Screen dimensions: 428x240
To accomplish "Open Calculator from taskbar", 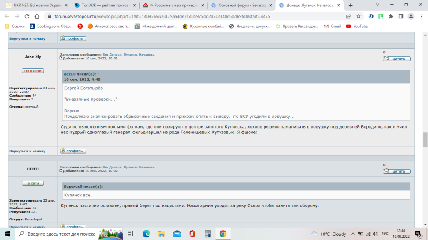I will 208,234.
